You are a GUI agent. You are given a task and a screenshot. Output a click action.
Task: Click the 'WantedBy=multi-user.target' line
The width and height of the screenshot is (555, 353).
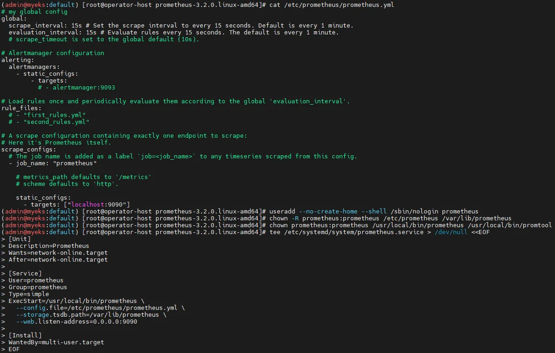pos(56,342)
